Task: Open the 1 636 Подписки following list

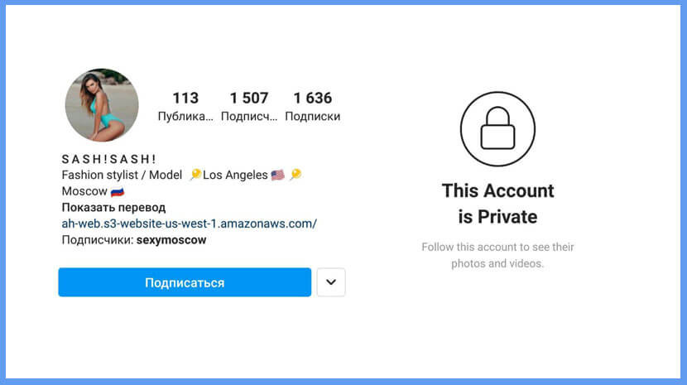Action: pyautogui.click(x=312, y=106)
